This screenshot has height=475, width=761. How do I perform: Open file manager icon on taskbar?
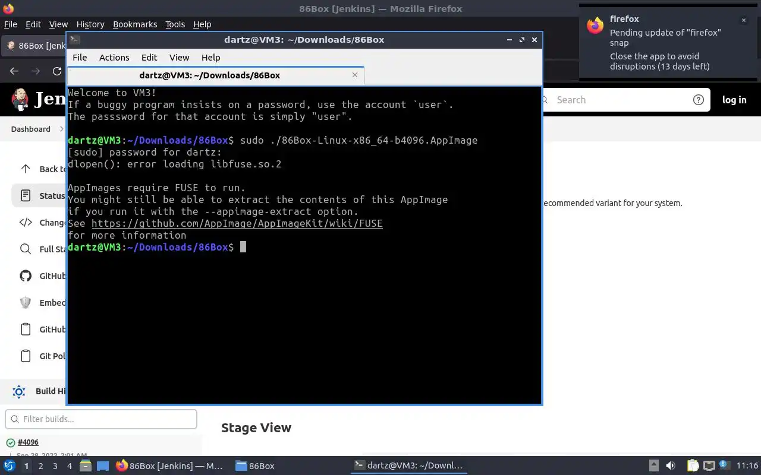point(85,465)
